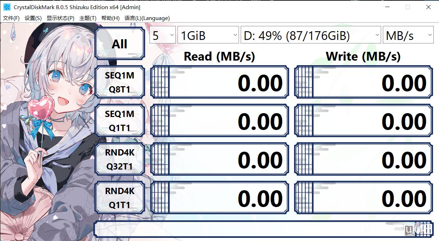This screenshot has height=241, width=439.
Task: Open the test size dropdown showing 1GiB
Action: pos(208,35)
